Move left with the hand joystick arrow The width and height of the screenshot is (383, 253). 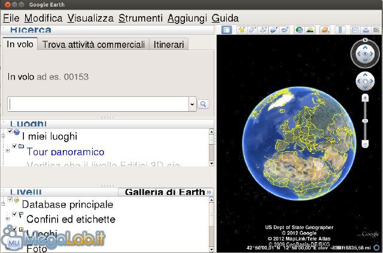[x=359, y=81]
